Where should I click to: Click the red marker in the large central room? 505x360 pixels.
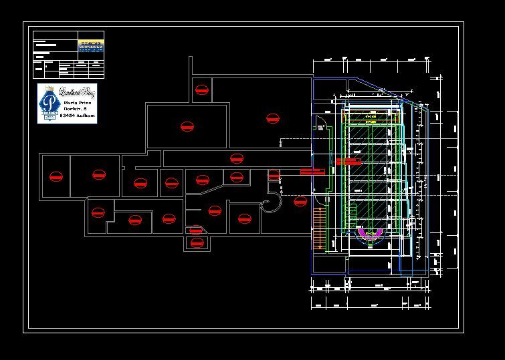pyautogui.click(x=187, y=126)
